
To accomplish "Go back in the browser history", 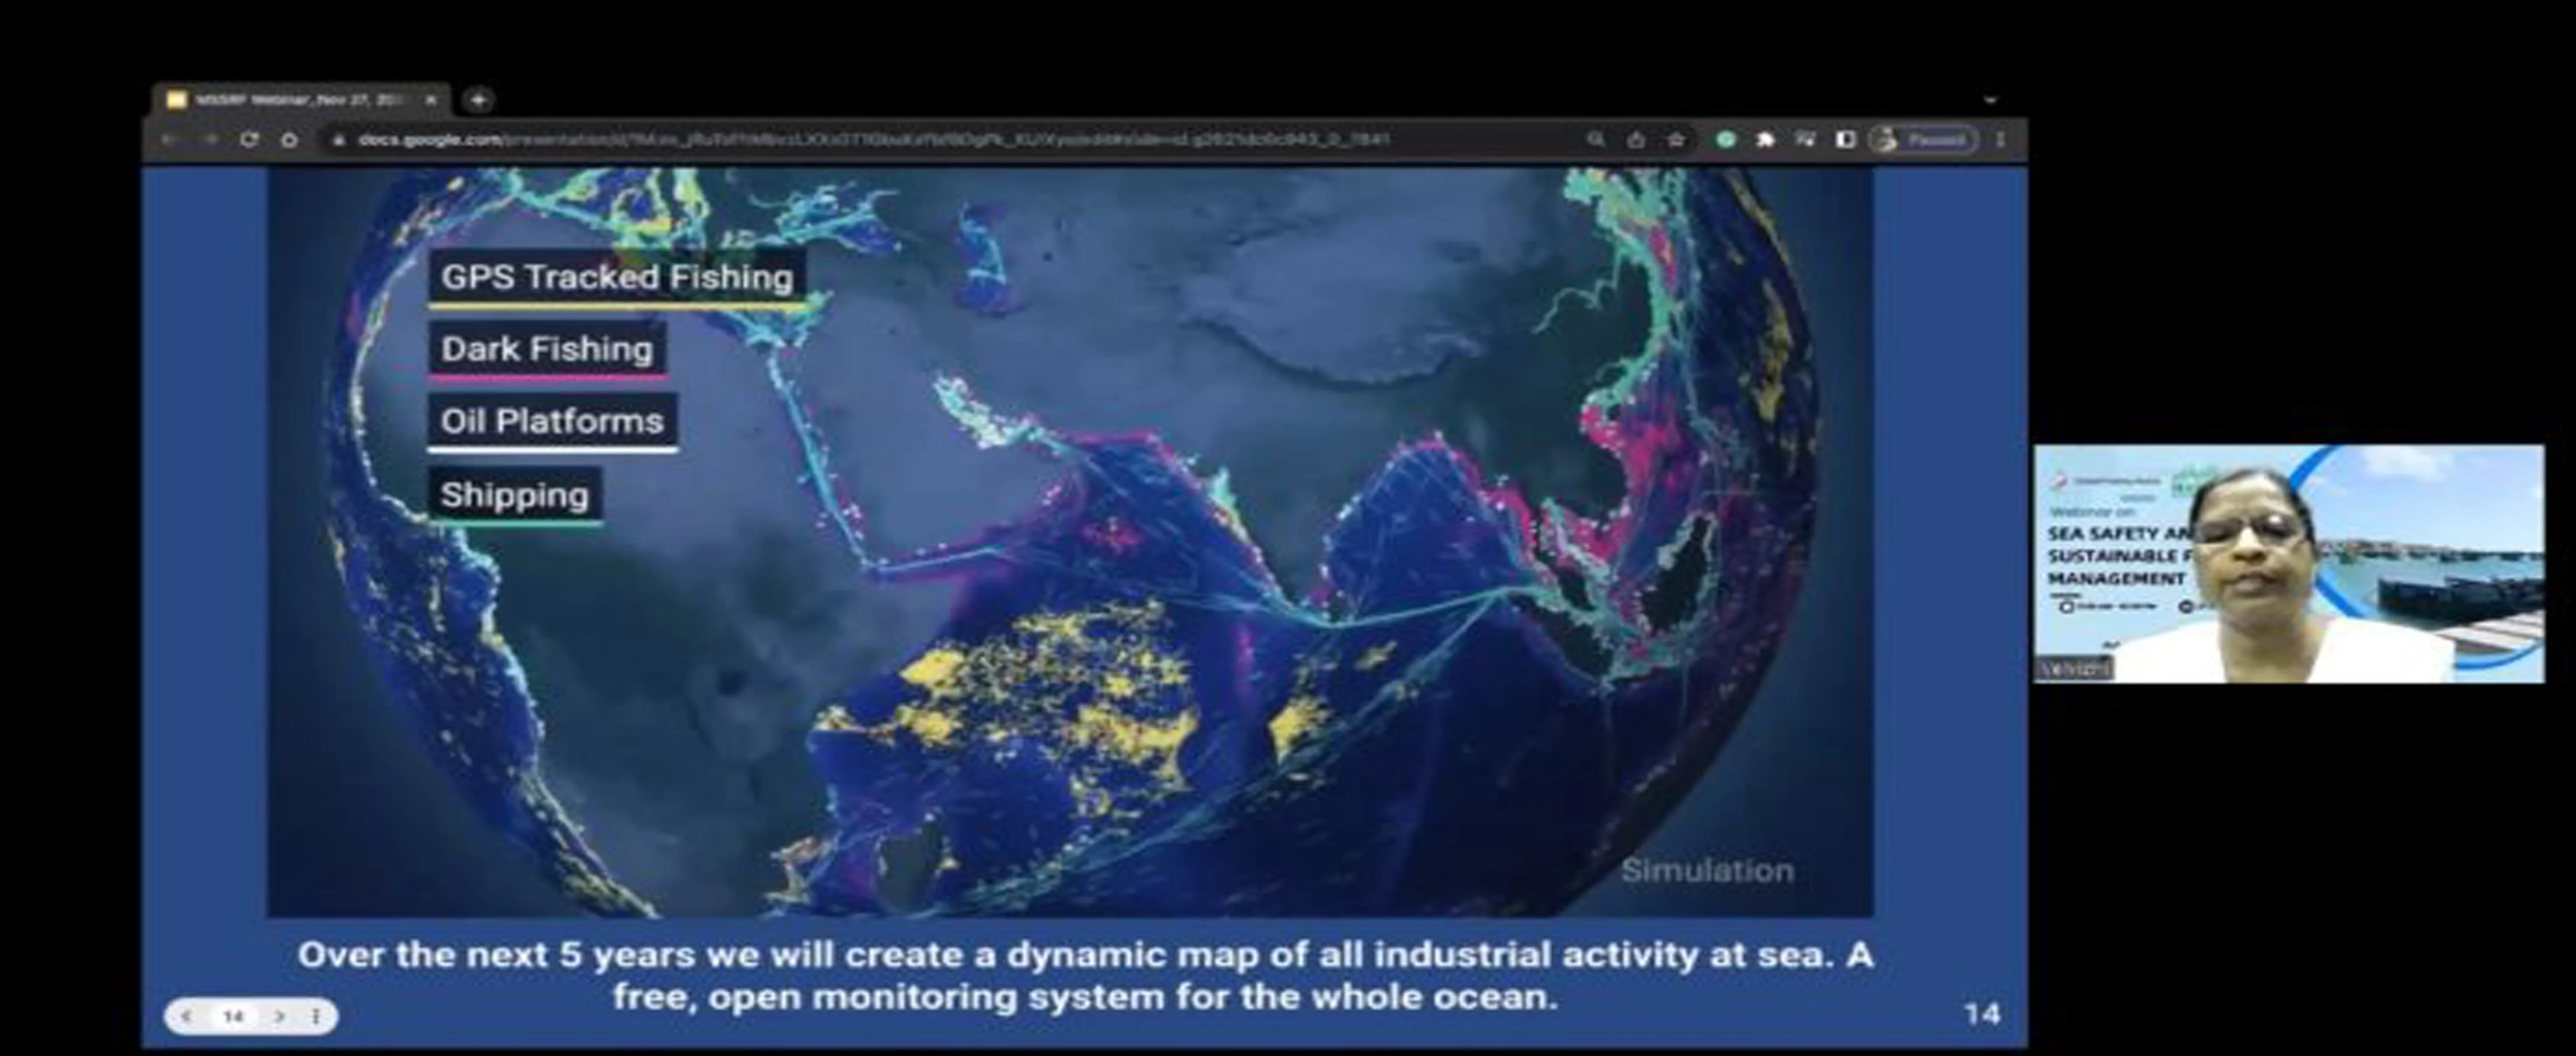I will [x=169, y=140].
